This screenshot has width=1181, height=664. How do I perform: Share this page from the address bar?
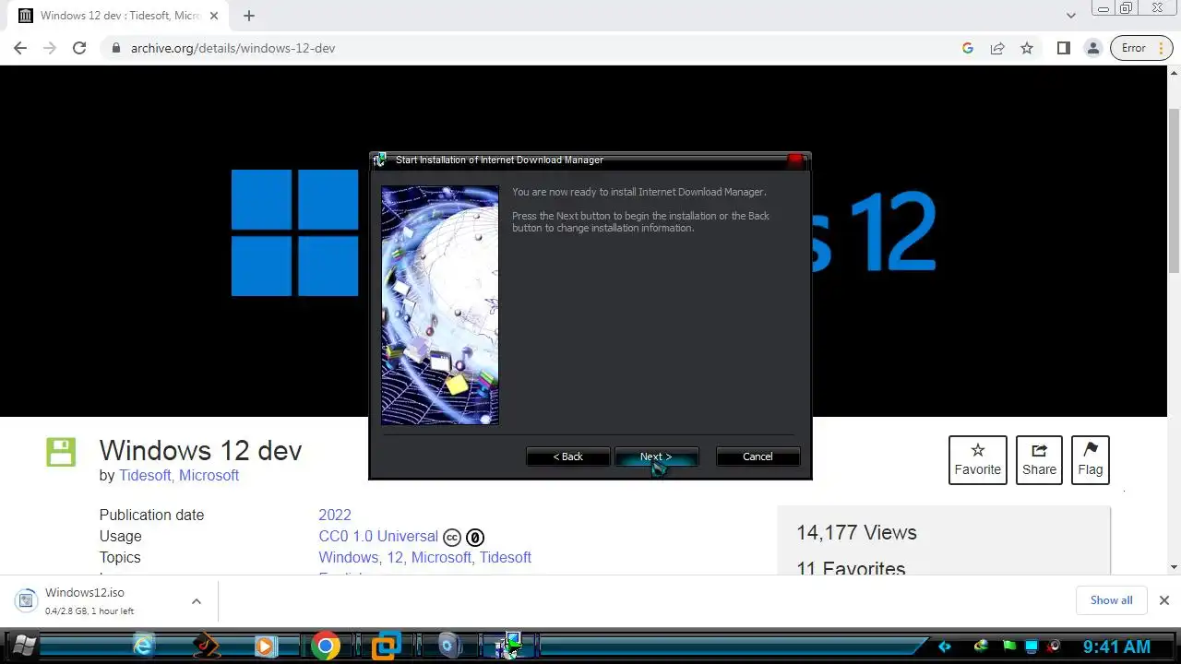tap(997, 48)
